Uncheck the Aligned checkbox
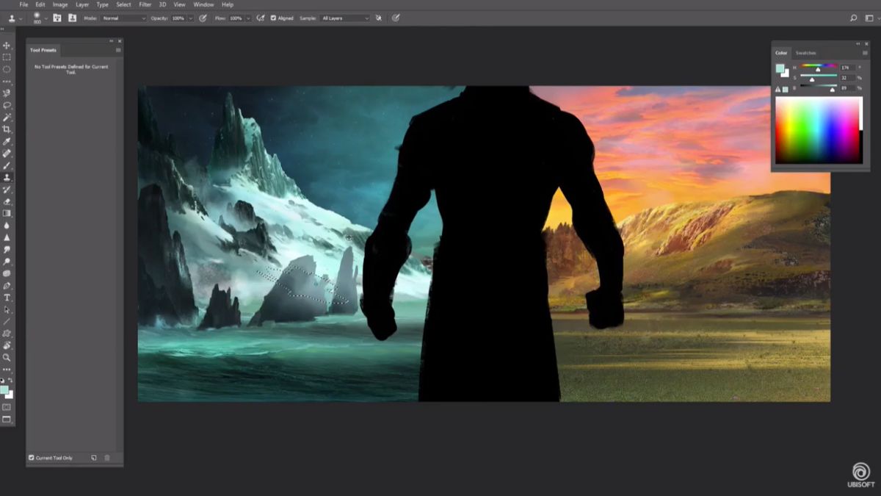This screenshot has width=881, height=496. click(x=274, y=18)
